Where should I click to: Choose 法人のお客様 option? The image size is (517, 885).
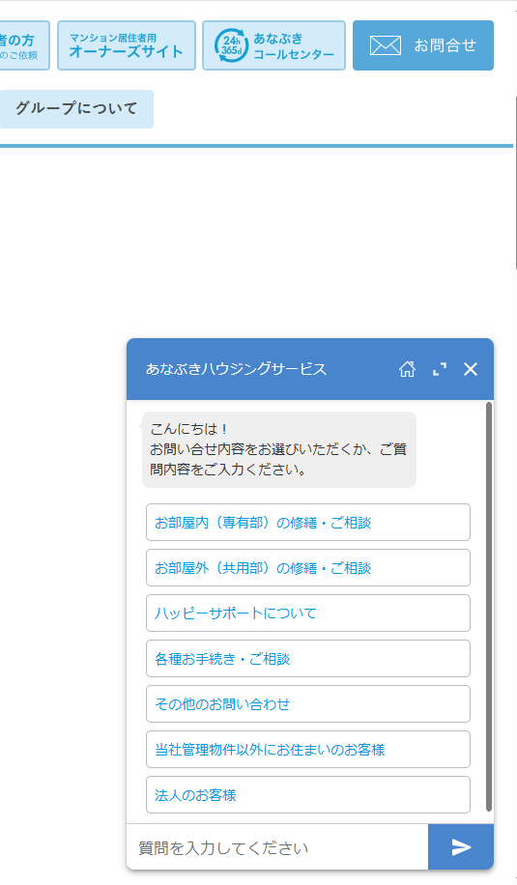tap(308, 795)
